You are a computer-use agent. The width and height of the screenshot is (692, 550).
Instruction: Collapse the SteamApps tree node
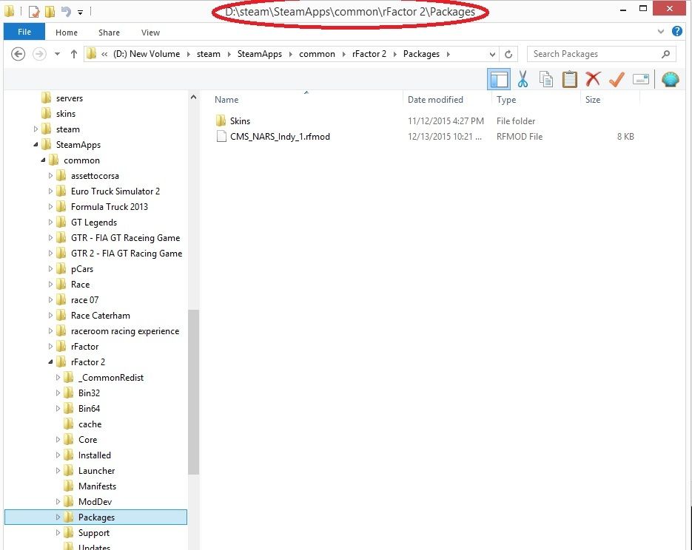click(x=36, y=145)
